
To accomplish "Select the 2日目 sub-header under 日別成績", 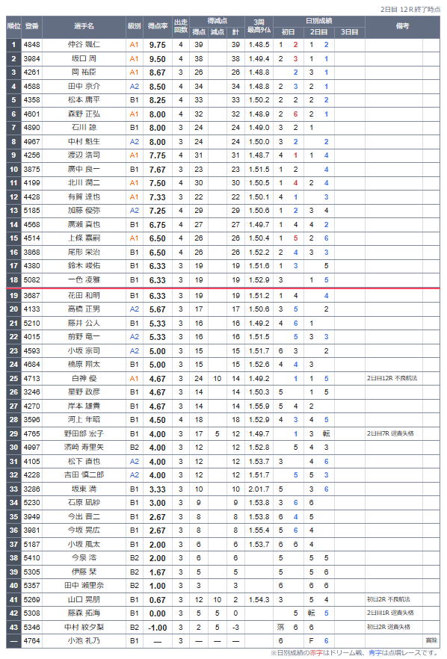I will [318, 32].
